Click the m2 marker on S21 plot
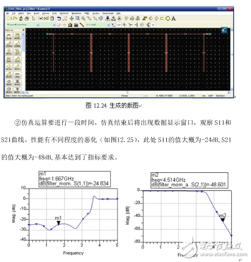 223,220
